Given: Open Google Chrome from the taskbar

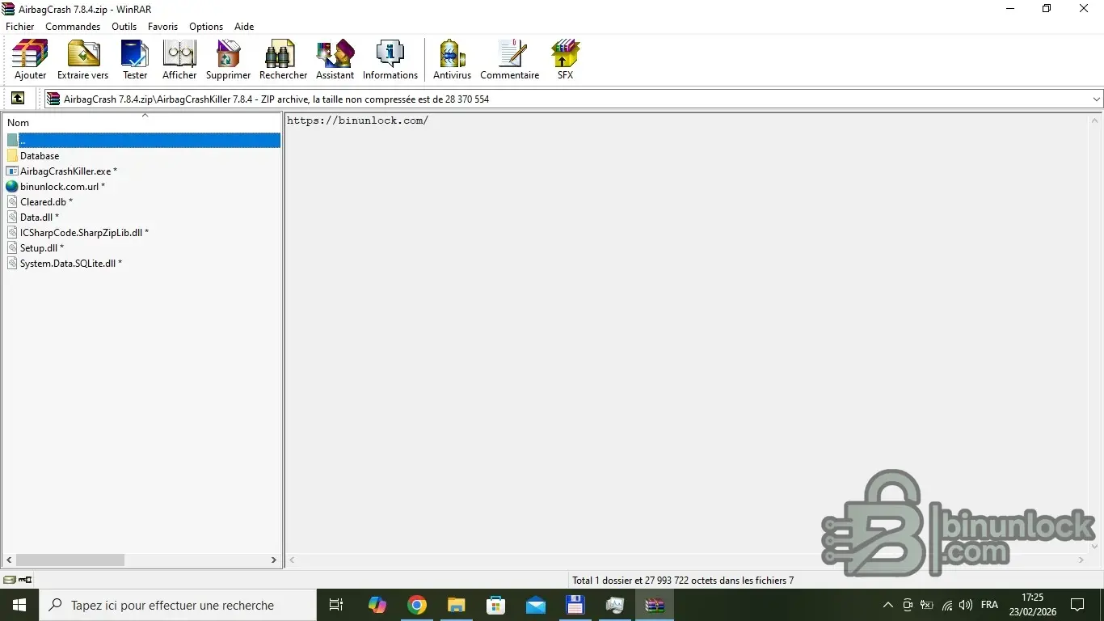Looking at the screenshot, I should tap(417, 605).
